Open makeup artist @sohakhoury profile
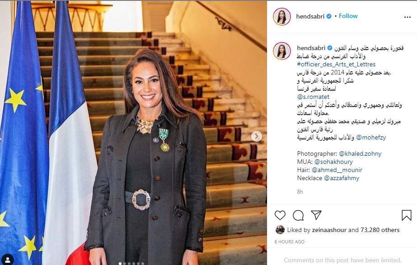 pyautogui.click(x=333, y=162)
